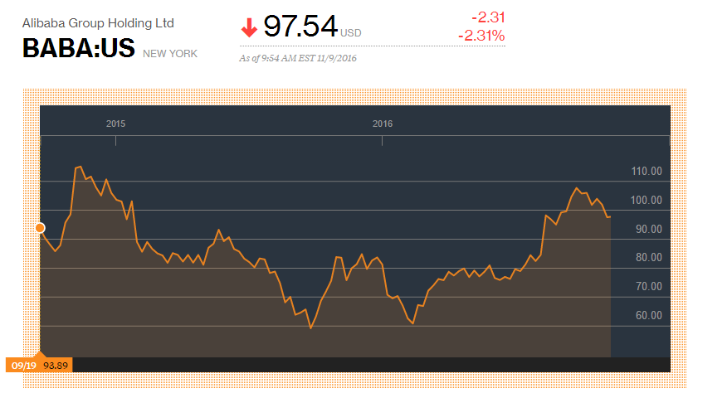Click the USD currency label
Screen dimensions: 727x393
(350, 33)
